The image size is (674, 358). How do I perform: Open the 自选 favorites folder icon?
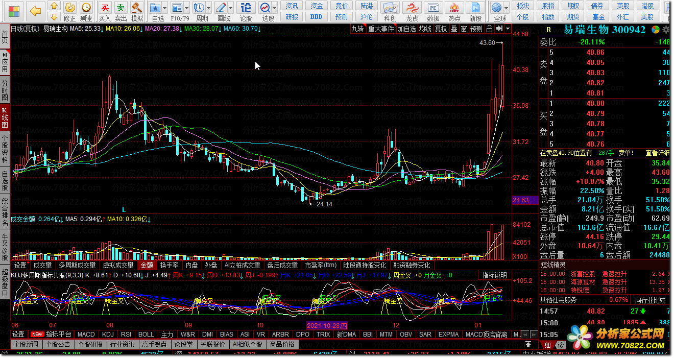click(x=155, y=7)
